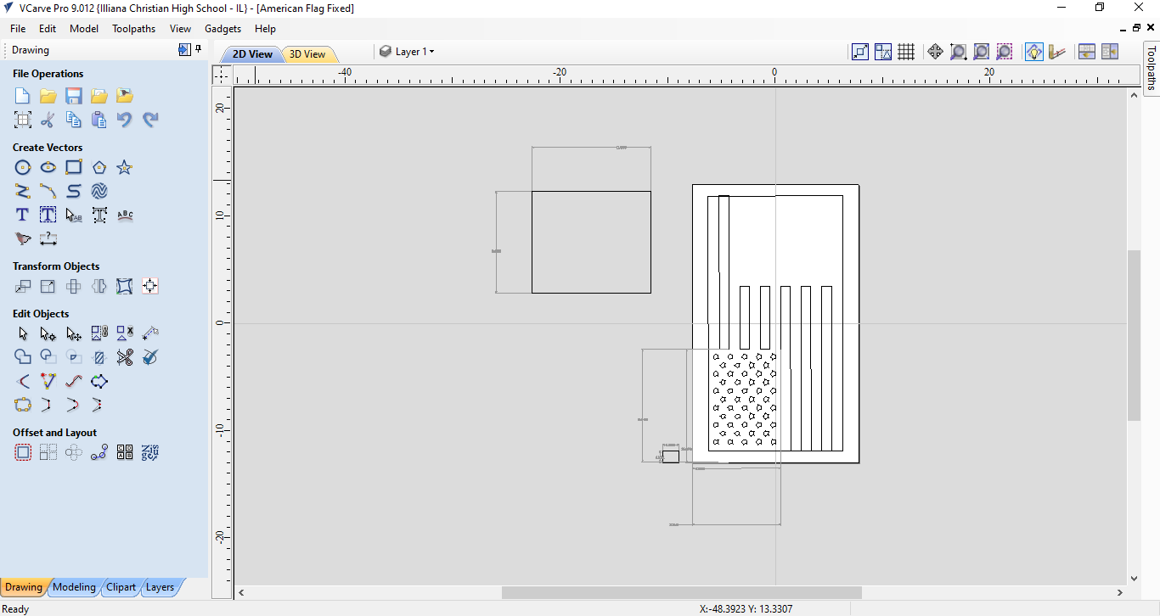This screenshot has width=1160, height=616.
Task: Toggle the light bulb 2D vector drawing
Action: click(1033, 52)
